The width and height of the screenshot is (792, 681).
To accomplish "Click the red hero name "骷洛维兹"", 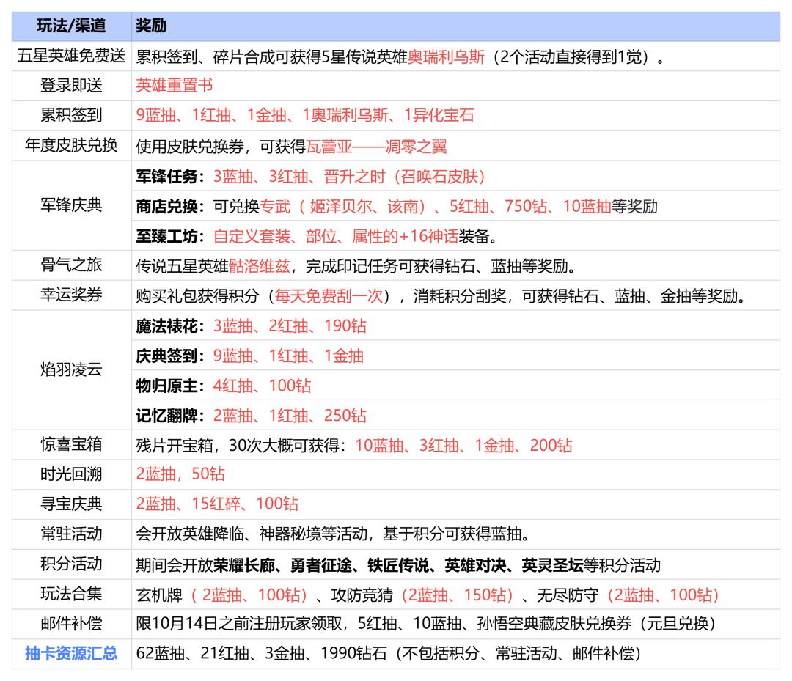I will click(x=260, y=266).
